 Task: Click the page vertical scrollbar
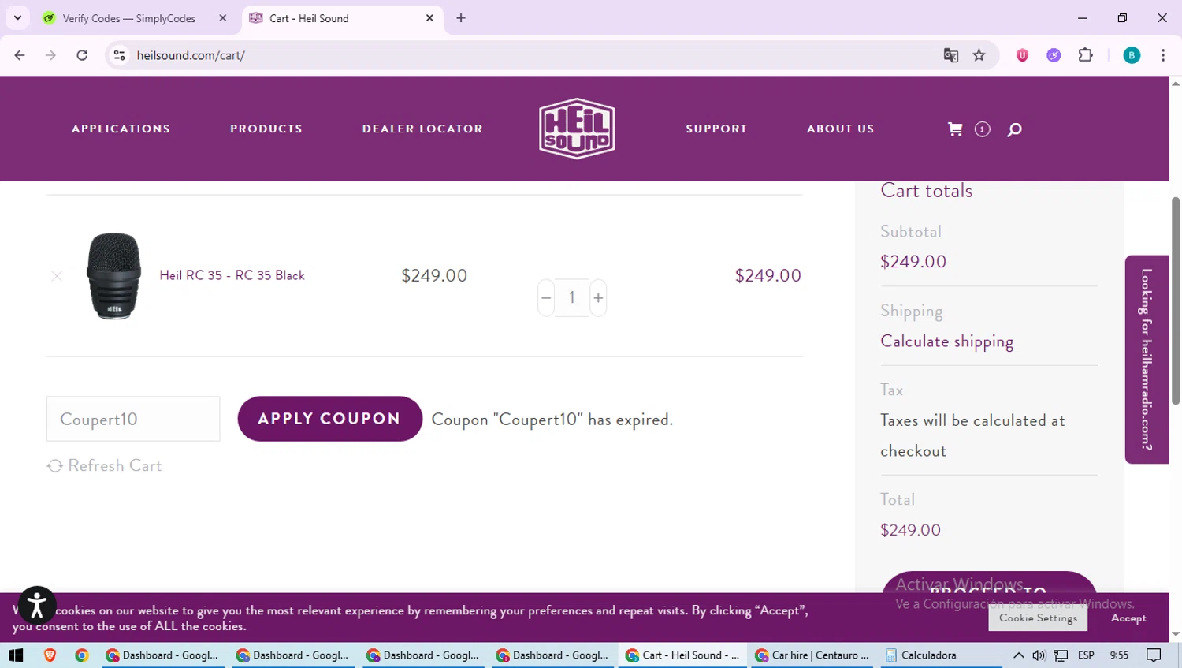click(1176, 300)
